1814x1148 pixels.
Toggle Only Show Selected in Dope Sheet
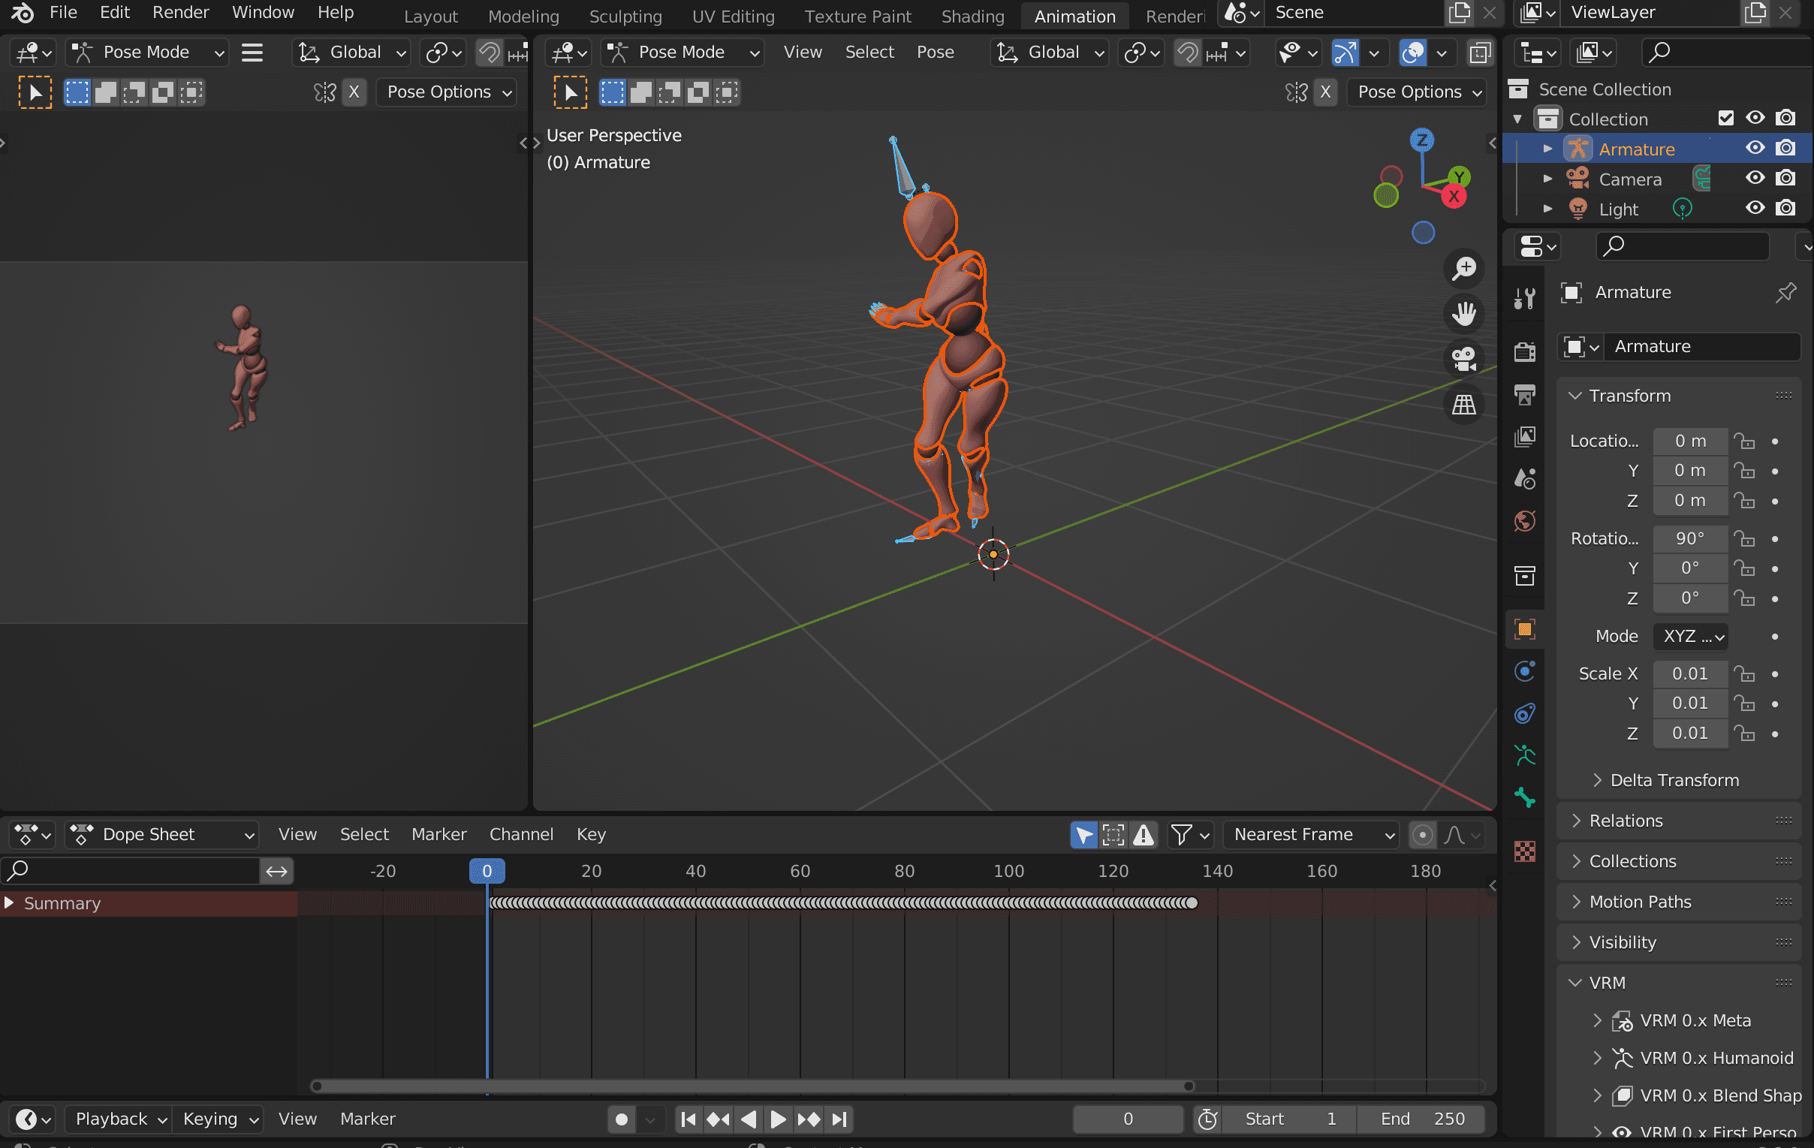tap(1083, 835)
